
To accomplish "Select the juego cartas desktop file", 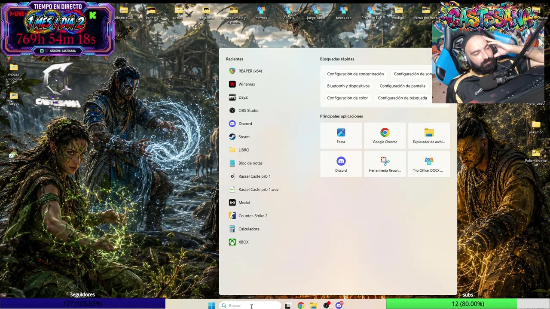I will (x=316, y=13).
